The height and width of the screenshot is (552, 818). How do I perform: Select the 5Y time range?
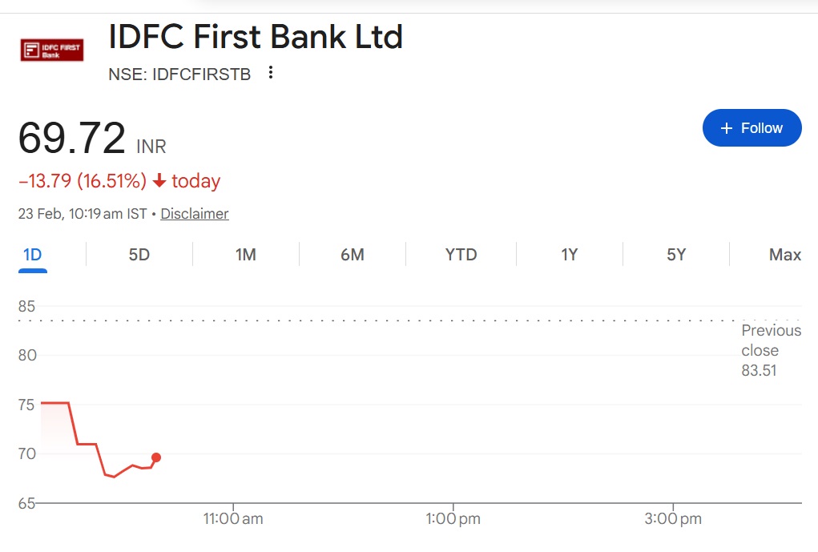pos(676,255)
